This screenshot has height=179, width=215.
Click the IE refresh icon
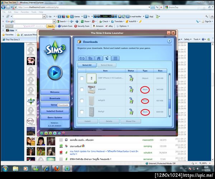(x=157, y=7)
